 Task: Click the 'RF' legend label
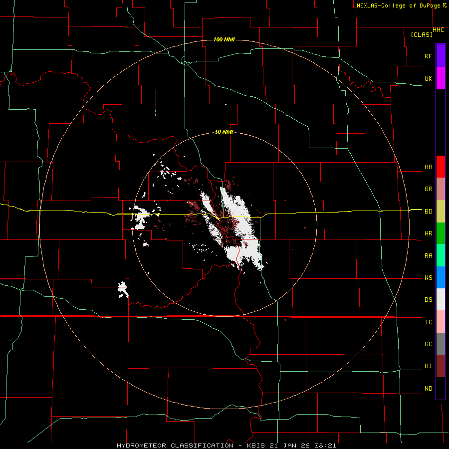coord(429,56)
